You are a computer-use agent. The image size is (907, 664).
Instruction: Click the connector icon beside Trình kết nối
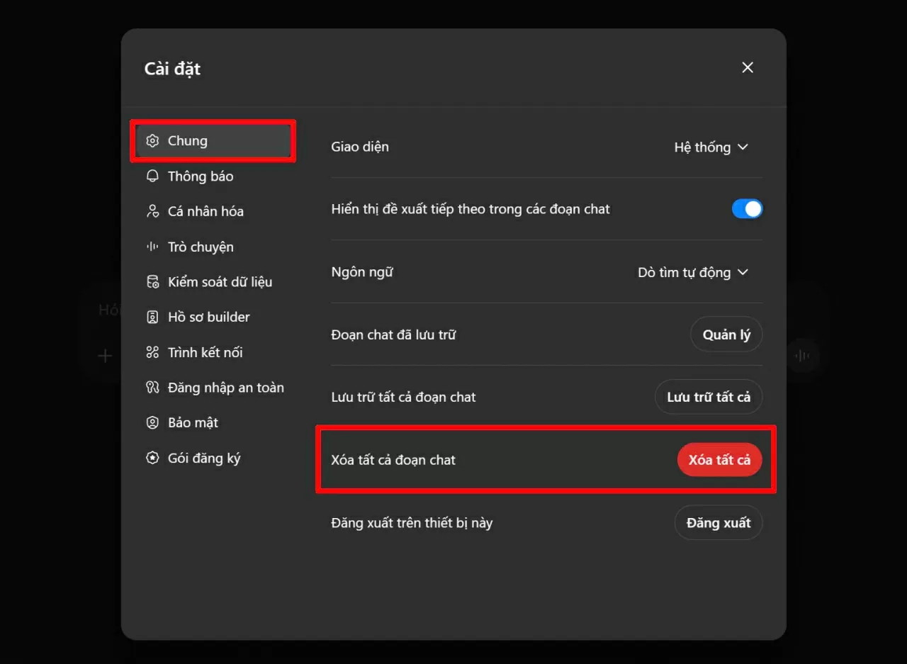tap(152, 352)
